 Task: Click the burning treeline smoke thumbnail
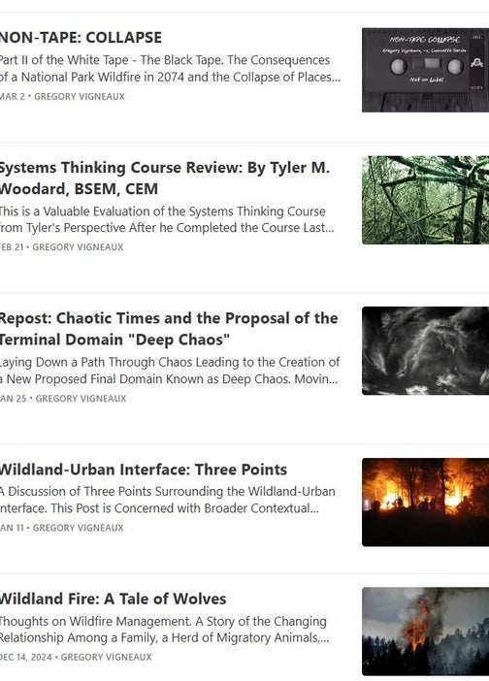(425, 632)
